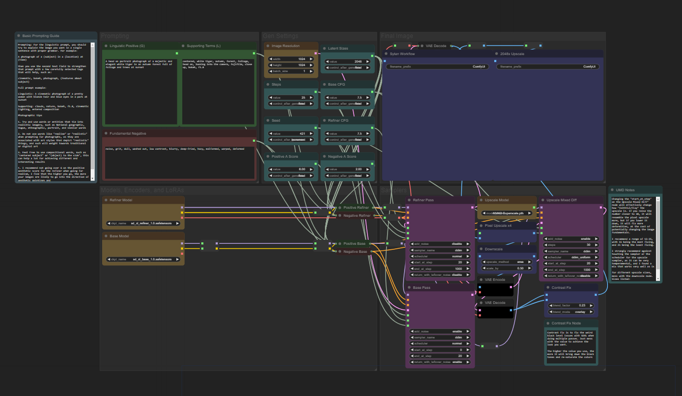The height and width of the screenshot is (396, 682).
Task: Open scheduler selector in the Base Pass node
Action: (440, 343)
